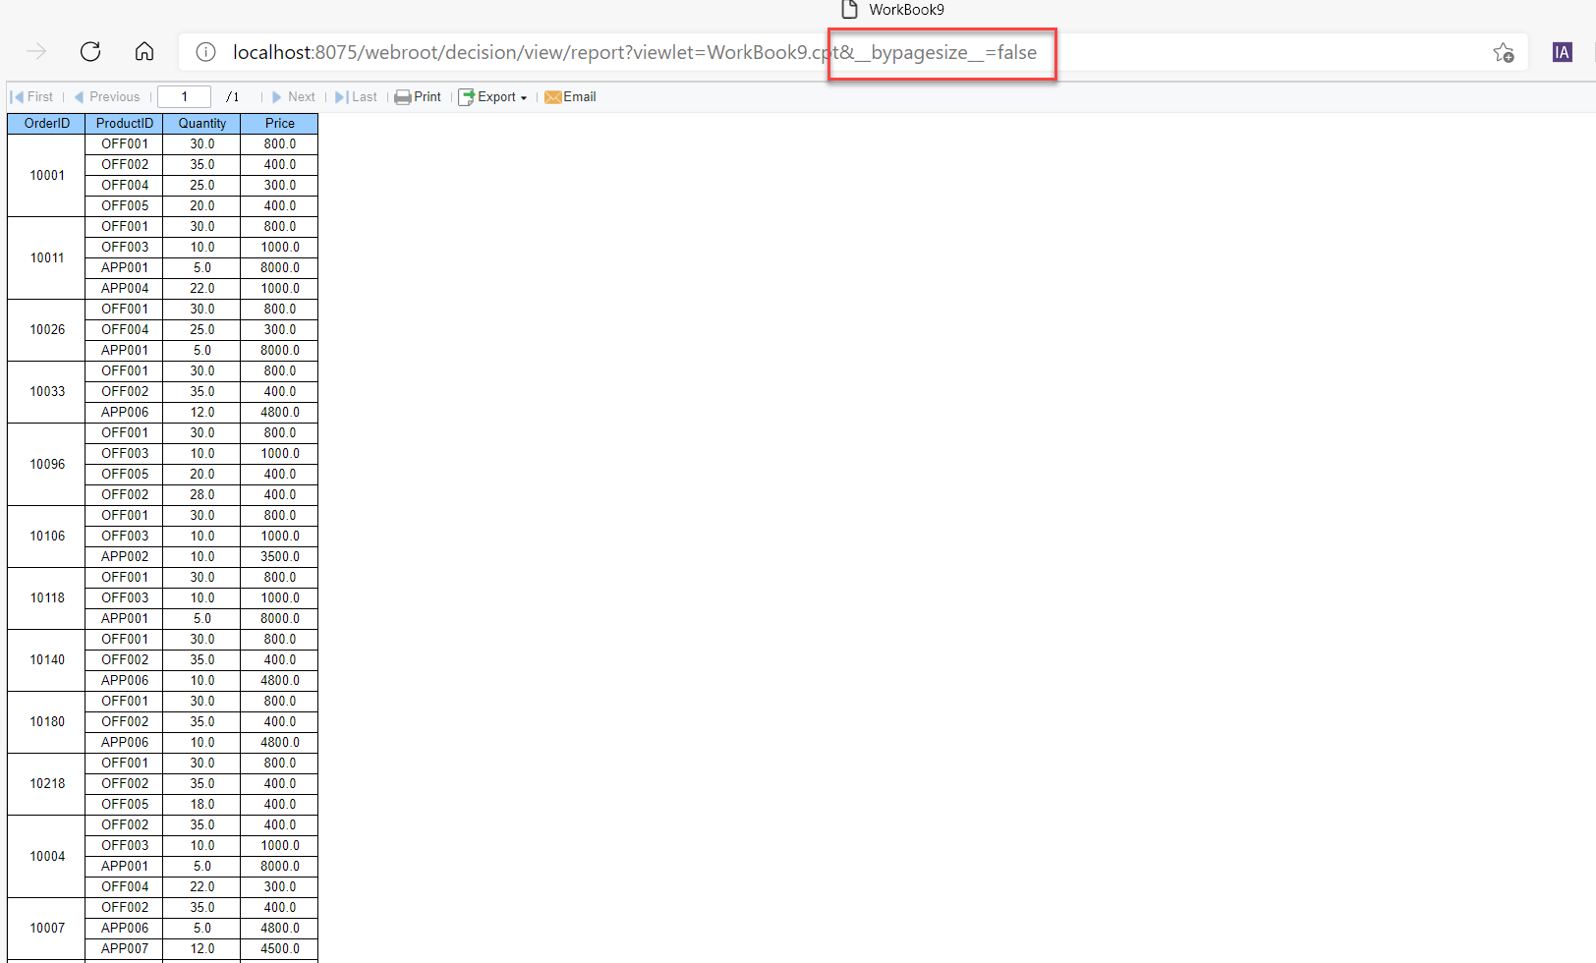Select the OrderID column header
This screenshot has width=1596, height=963.
pos(45,123)
